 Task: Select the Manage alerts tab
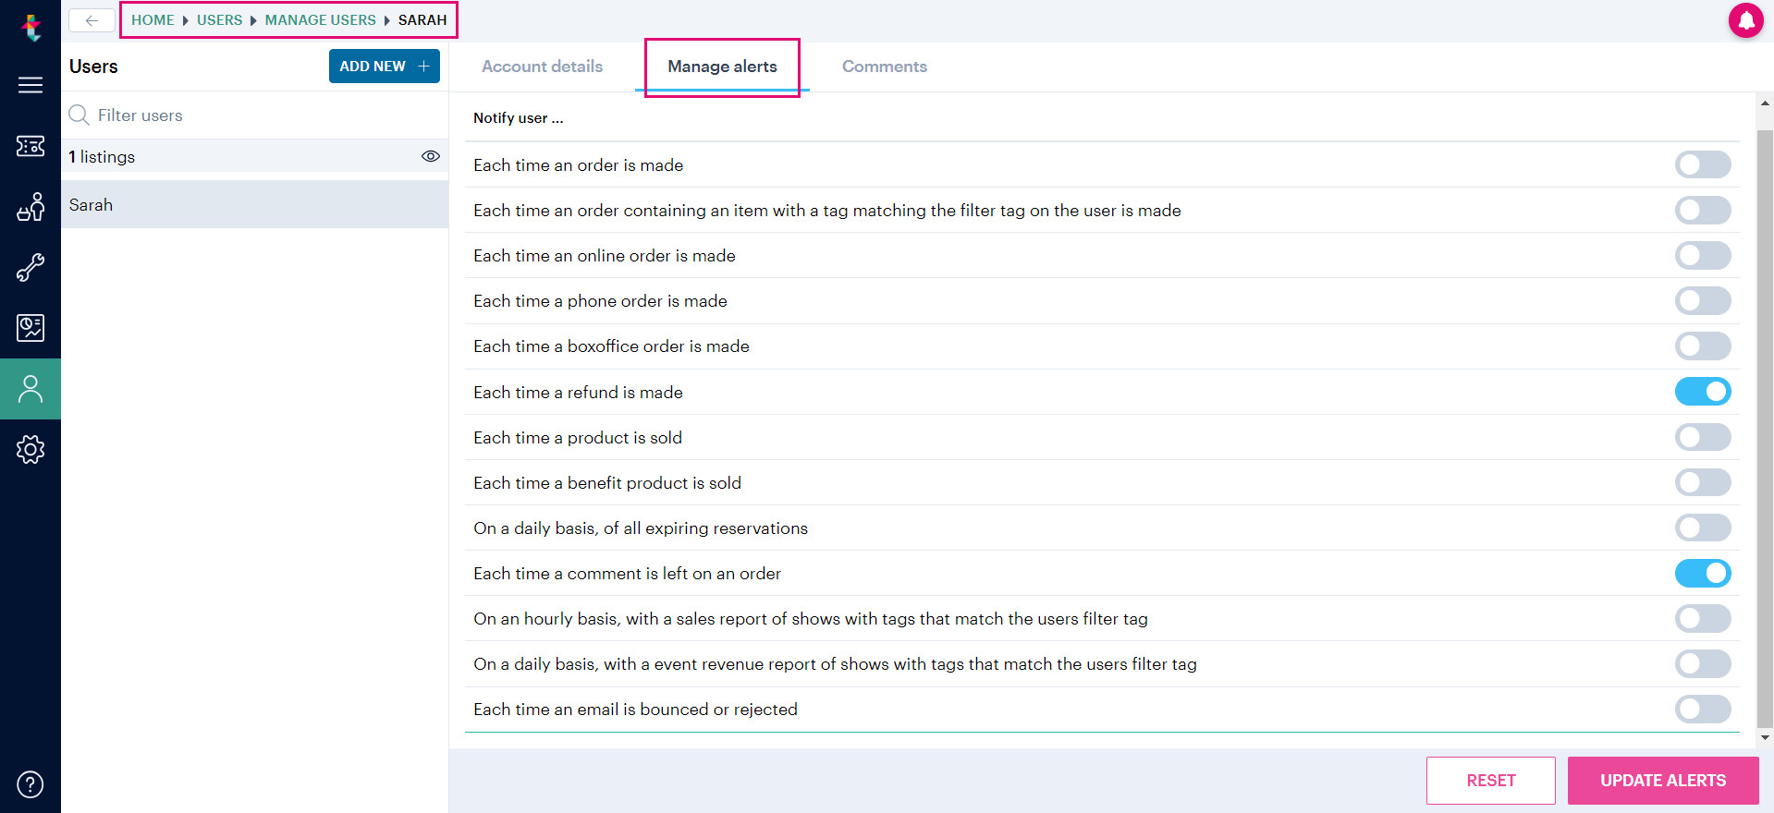[x=722, y=67]
